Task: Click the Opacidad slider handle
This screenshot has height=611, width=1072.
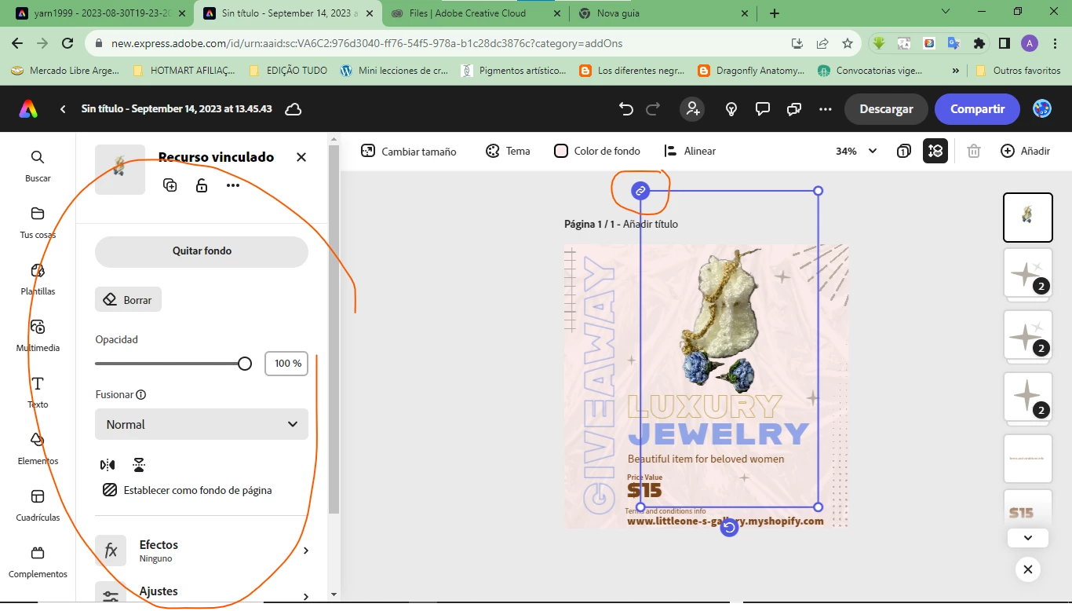Action: click(x=245, y=364)
